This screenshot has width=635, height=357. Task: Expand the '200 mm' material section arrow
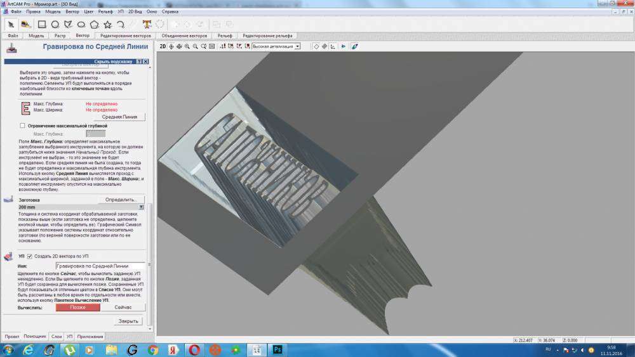click(x=141, y=207)
